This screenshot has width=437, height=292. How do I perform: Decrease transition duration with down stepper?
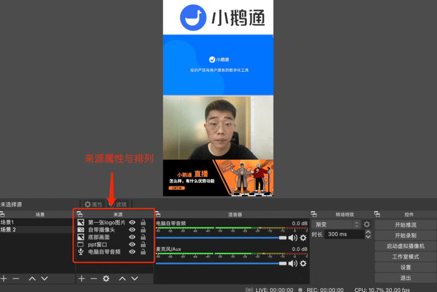(x=368, y=237)
